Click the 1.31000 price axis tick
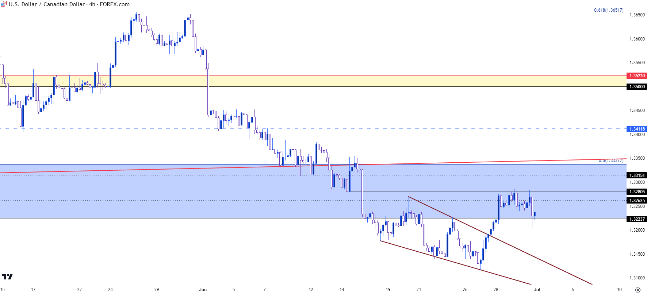Screen dimensions: 647x294 pos(637,278)
